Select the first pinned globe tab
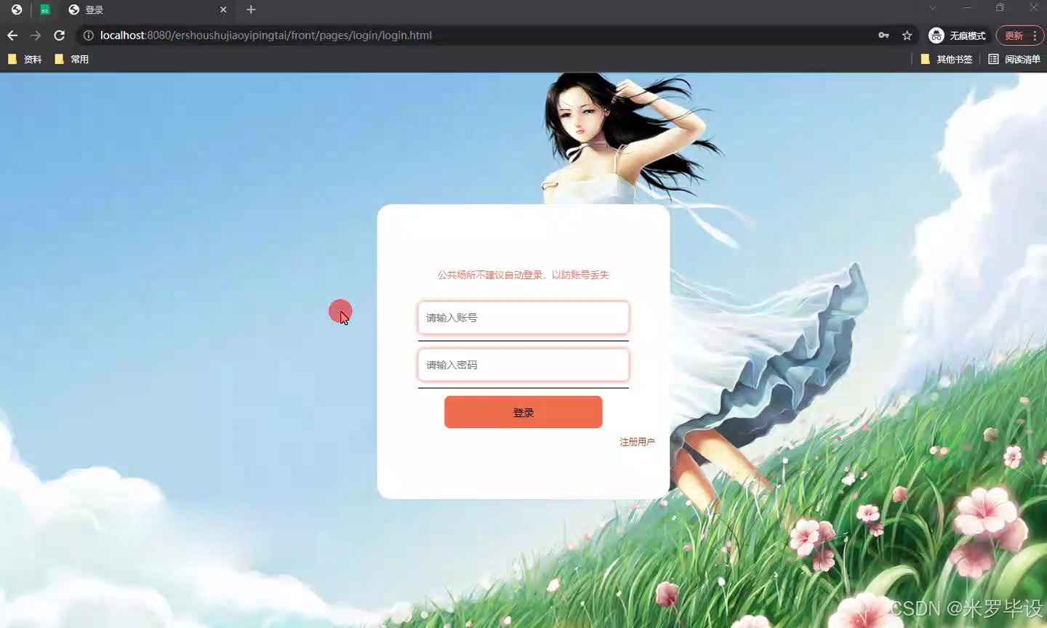 [x=17, y=9]
